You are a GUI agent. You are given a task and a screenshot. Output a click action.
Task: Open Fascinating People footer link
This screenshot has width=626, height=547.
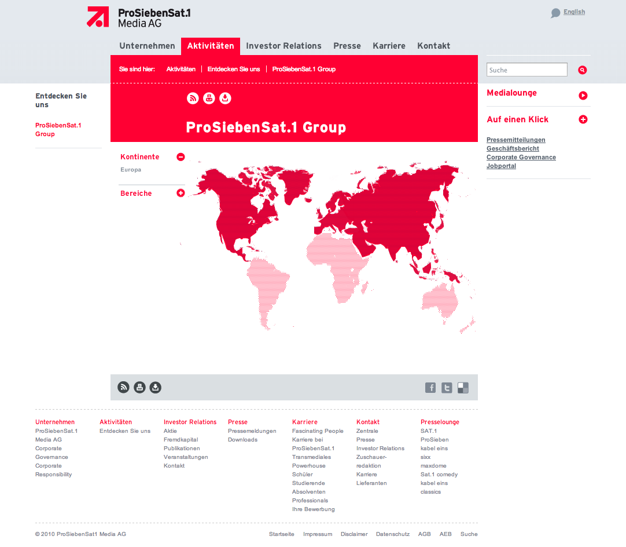coord(318,431)
